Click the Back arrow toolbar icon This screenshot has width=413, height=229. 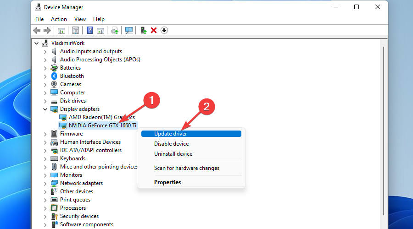(x=37, y=31)
